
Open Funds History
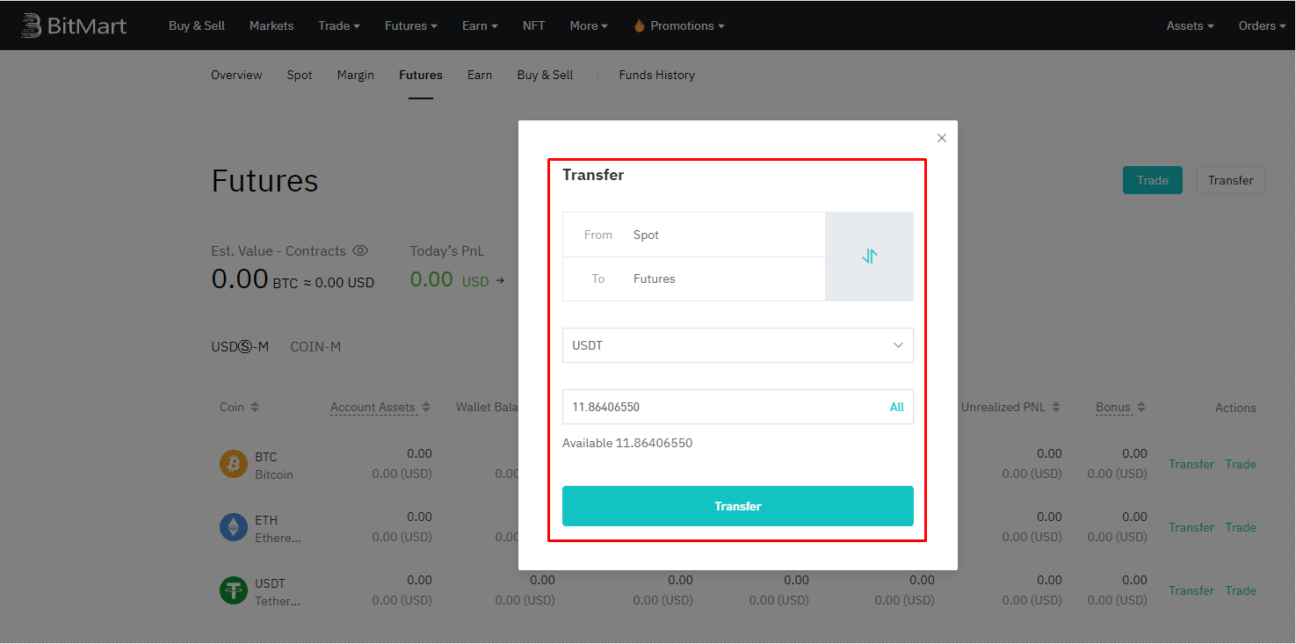(x=656, y=75)
